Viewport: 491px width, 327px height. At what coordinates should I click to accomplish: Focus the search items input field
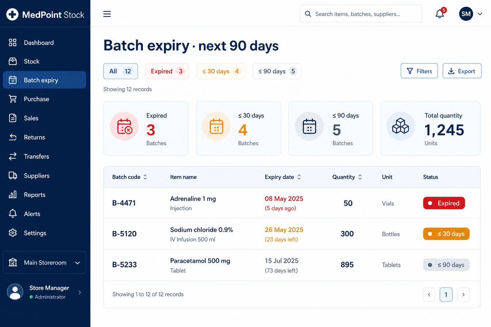(361, 14)
